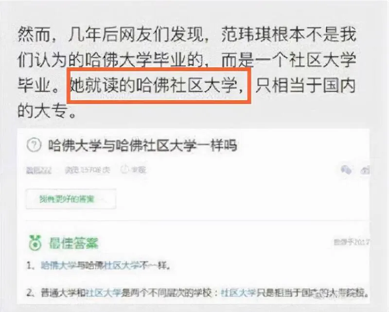The width and height of the screenshot is (389, 312).
Task: Click the 举报 report text label
Action: tap(138, 170)
